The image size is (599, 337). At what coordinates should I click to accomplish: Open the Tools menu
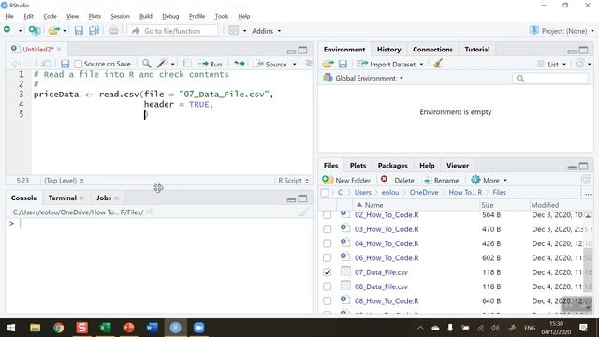(221, 16)
